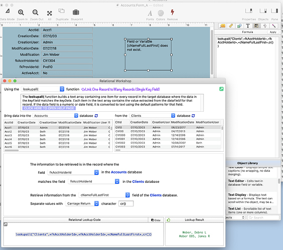Open the cNameFullLastFirst field dropdown
Viewport: 283px width, 250px height.
coord(104,195)
